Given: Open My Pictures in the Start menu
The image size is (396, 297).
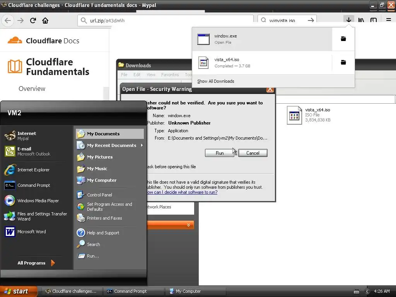Looking at the screenshot, I should point(110,157).
